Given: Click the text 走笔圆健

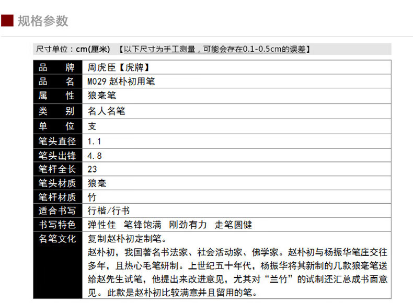Looking at the screenshot, I should tap(233, 225).
